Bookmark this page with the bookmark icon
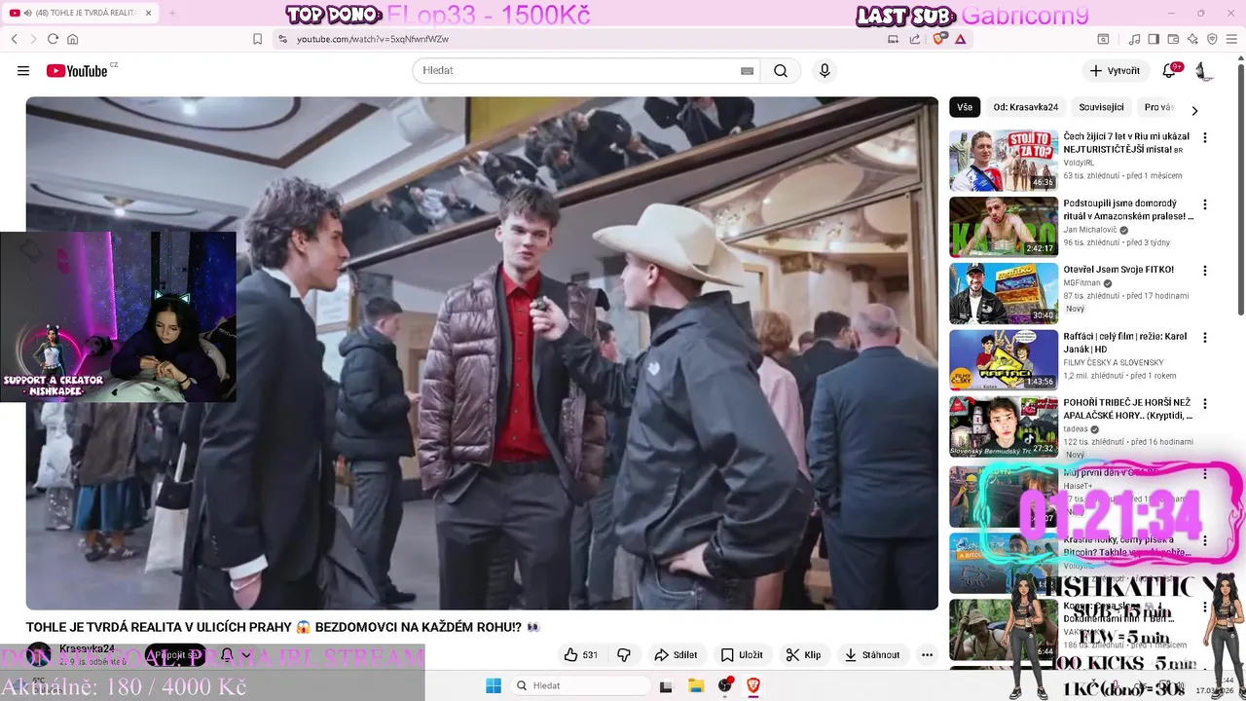 click(x=257, y=39)
